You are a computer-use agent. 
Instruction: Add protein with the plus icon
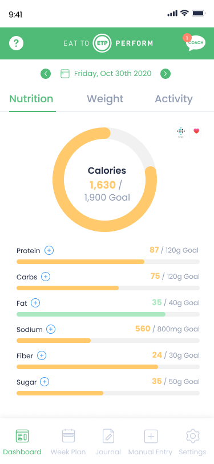click(49, 251)
